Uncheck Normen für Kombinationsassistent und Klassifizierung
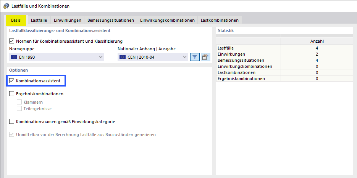 coord(11,41)
